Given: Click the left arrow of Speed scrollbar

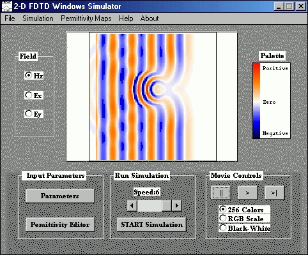Looking at the screenshot, I should (x=132, y=206).
